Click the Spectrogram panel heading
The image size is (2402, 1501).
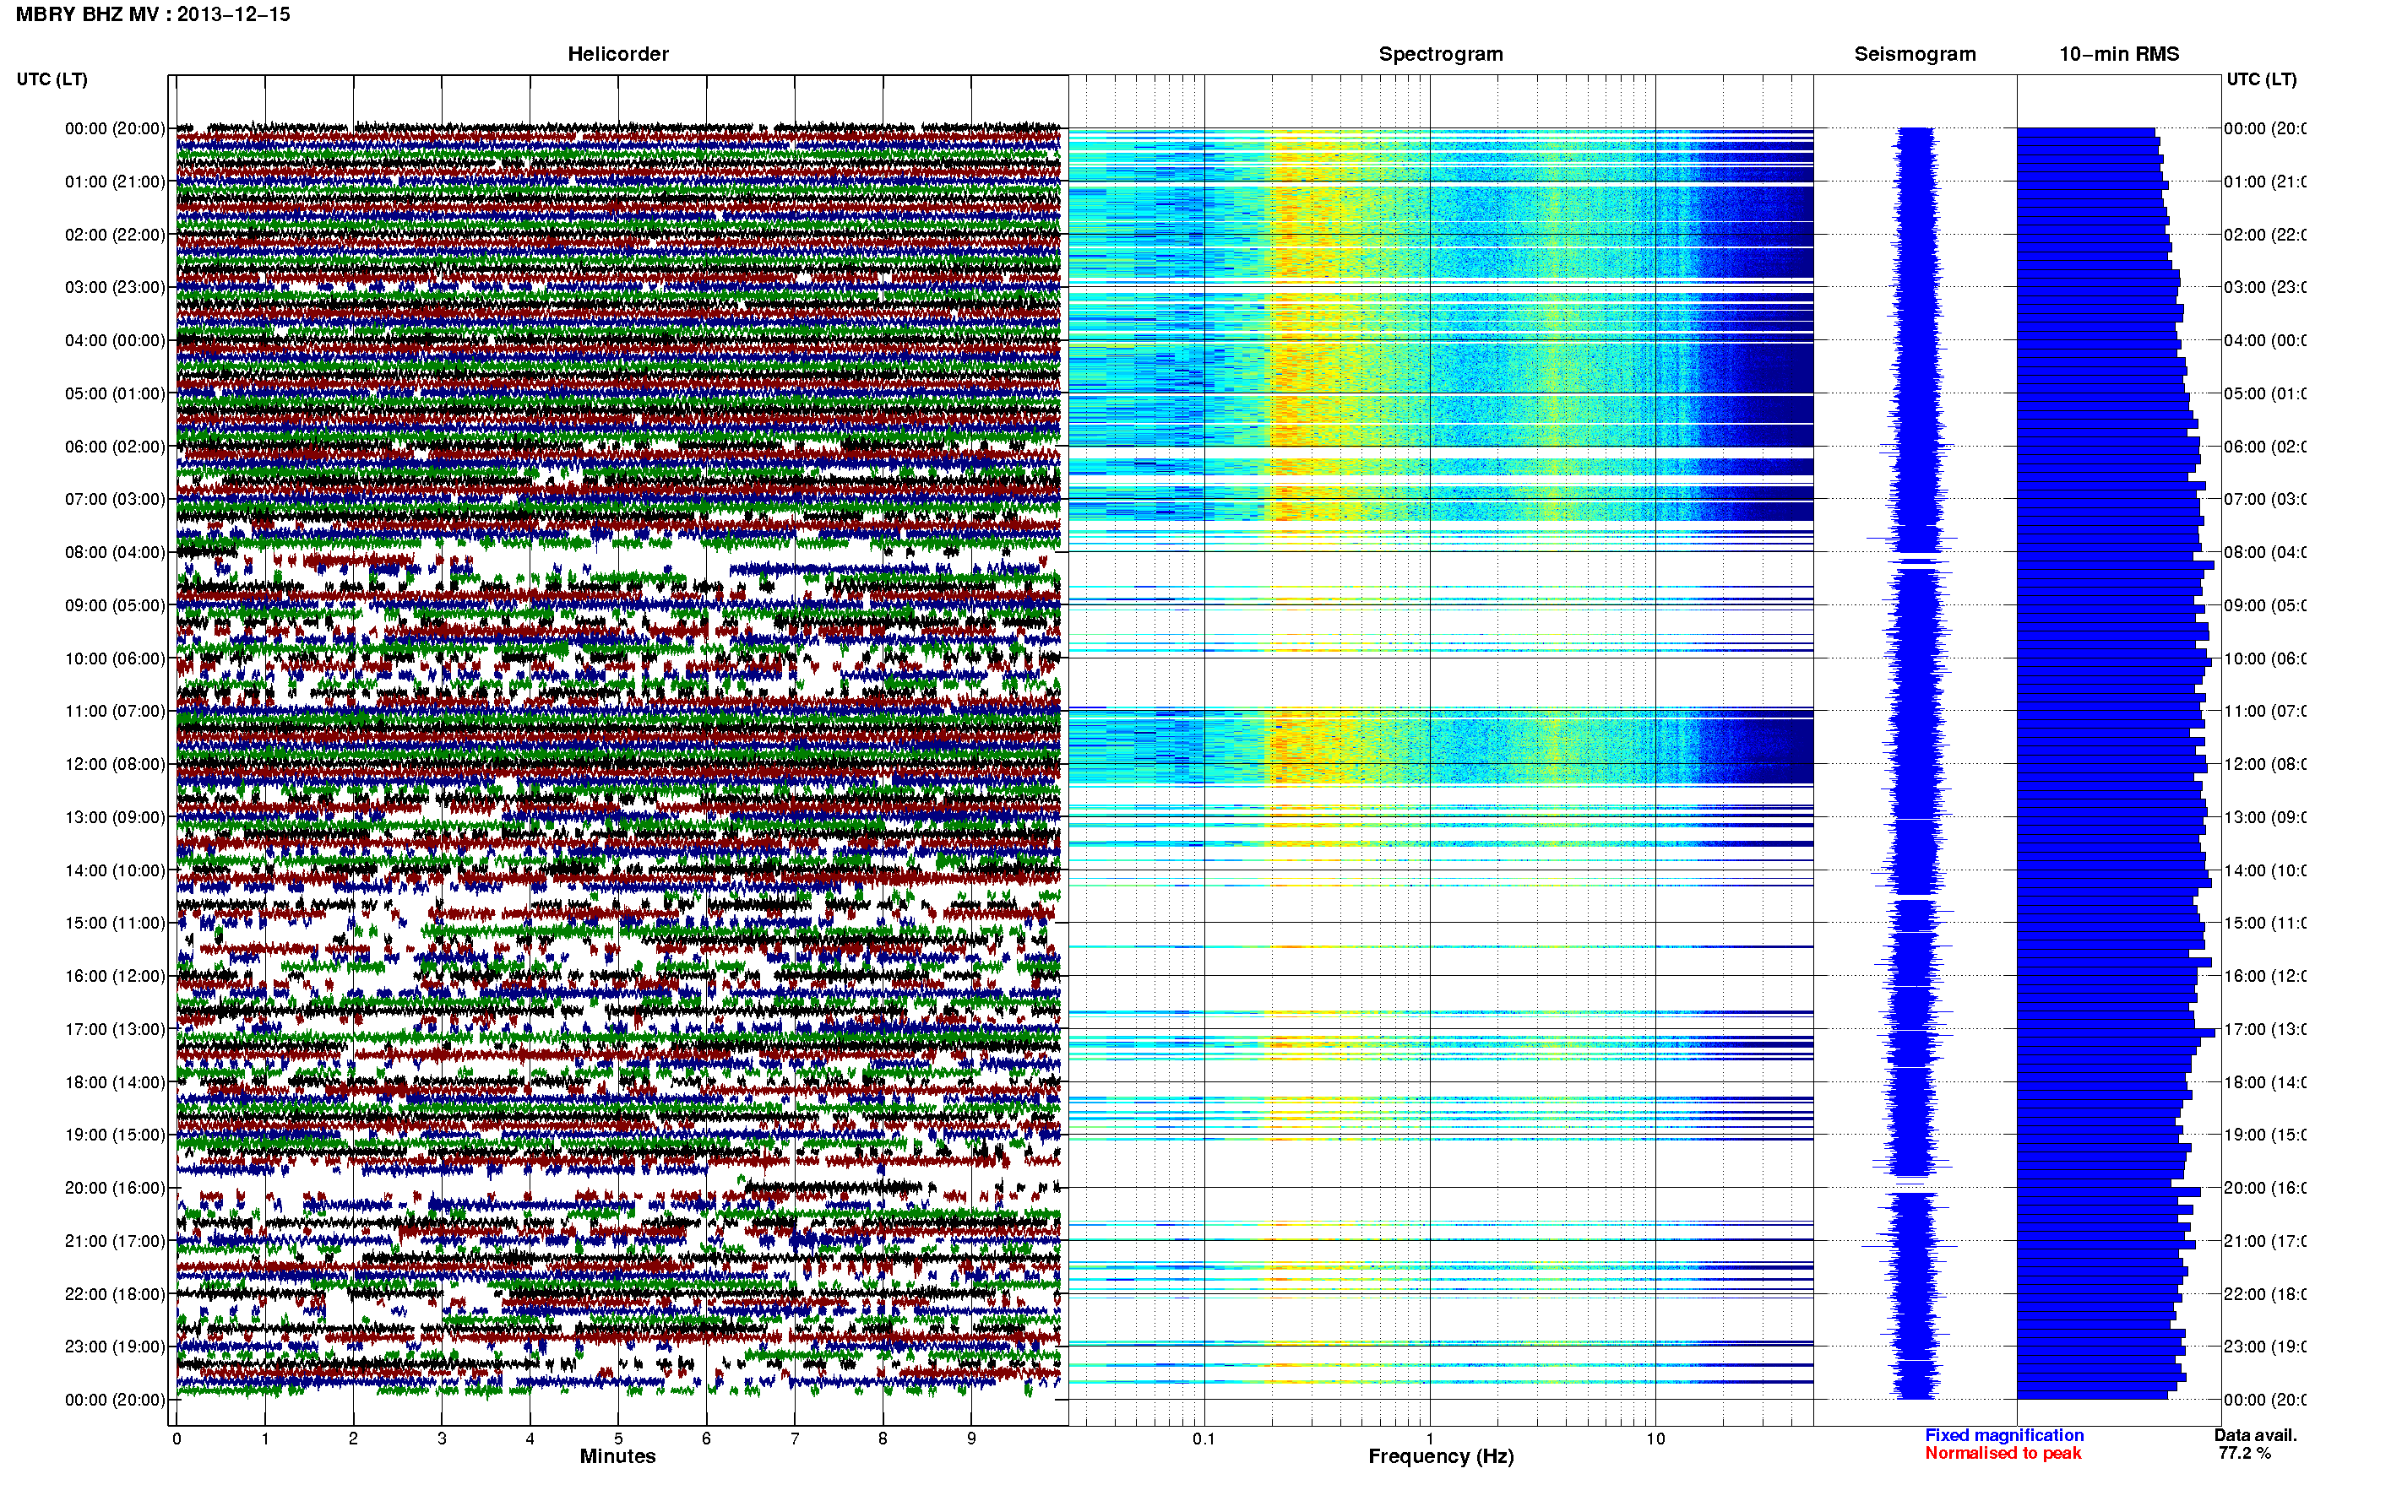[x=1441, y=54]
